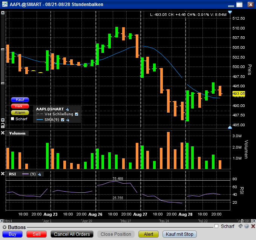
Task: Click the chart icon in the title bar
Action: coord(5,4)
